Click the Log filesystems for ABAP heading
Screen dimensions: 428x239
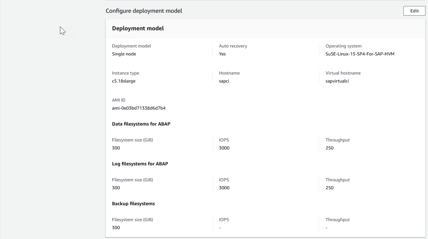tap(140, 164)
